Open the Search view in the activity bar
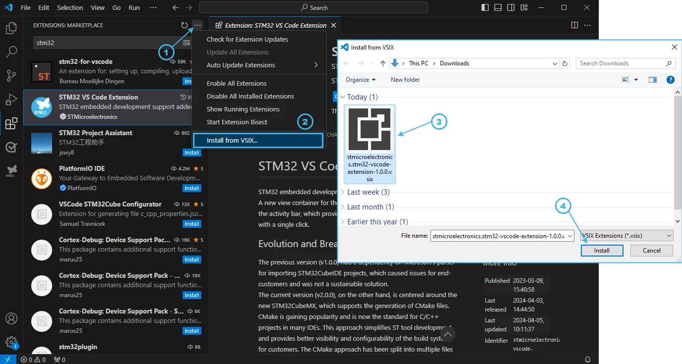 11,52
